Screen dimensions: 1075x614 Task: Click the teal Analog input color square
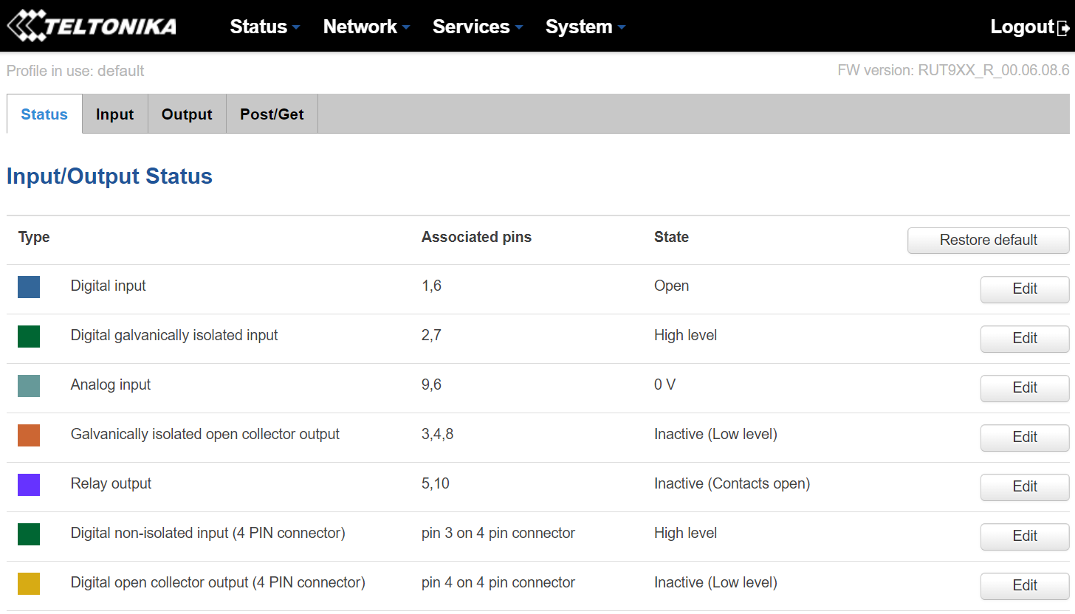click(x=29, y=385)
